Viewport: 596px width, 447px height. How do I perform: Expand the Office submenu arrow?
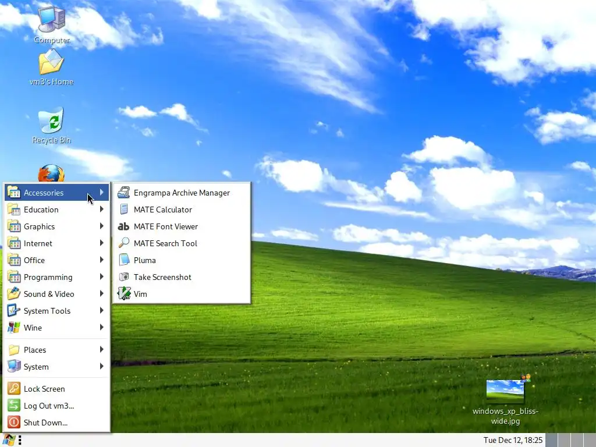101,260
